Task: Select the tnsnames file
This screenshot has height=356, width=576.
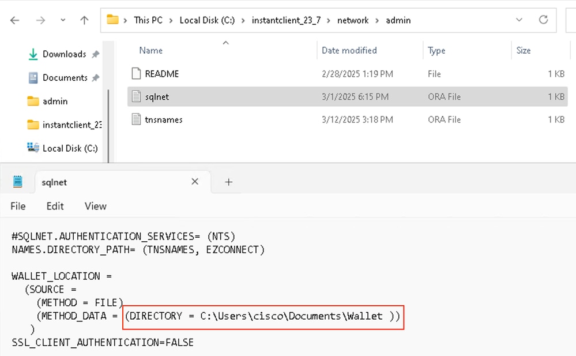Action: 164,119
